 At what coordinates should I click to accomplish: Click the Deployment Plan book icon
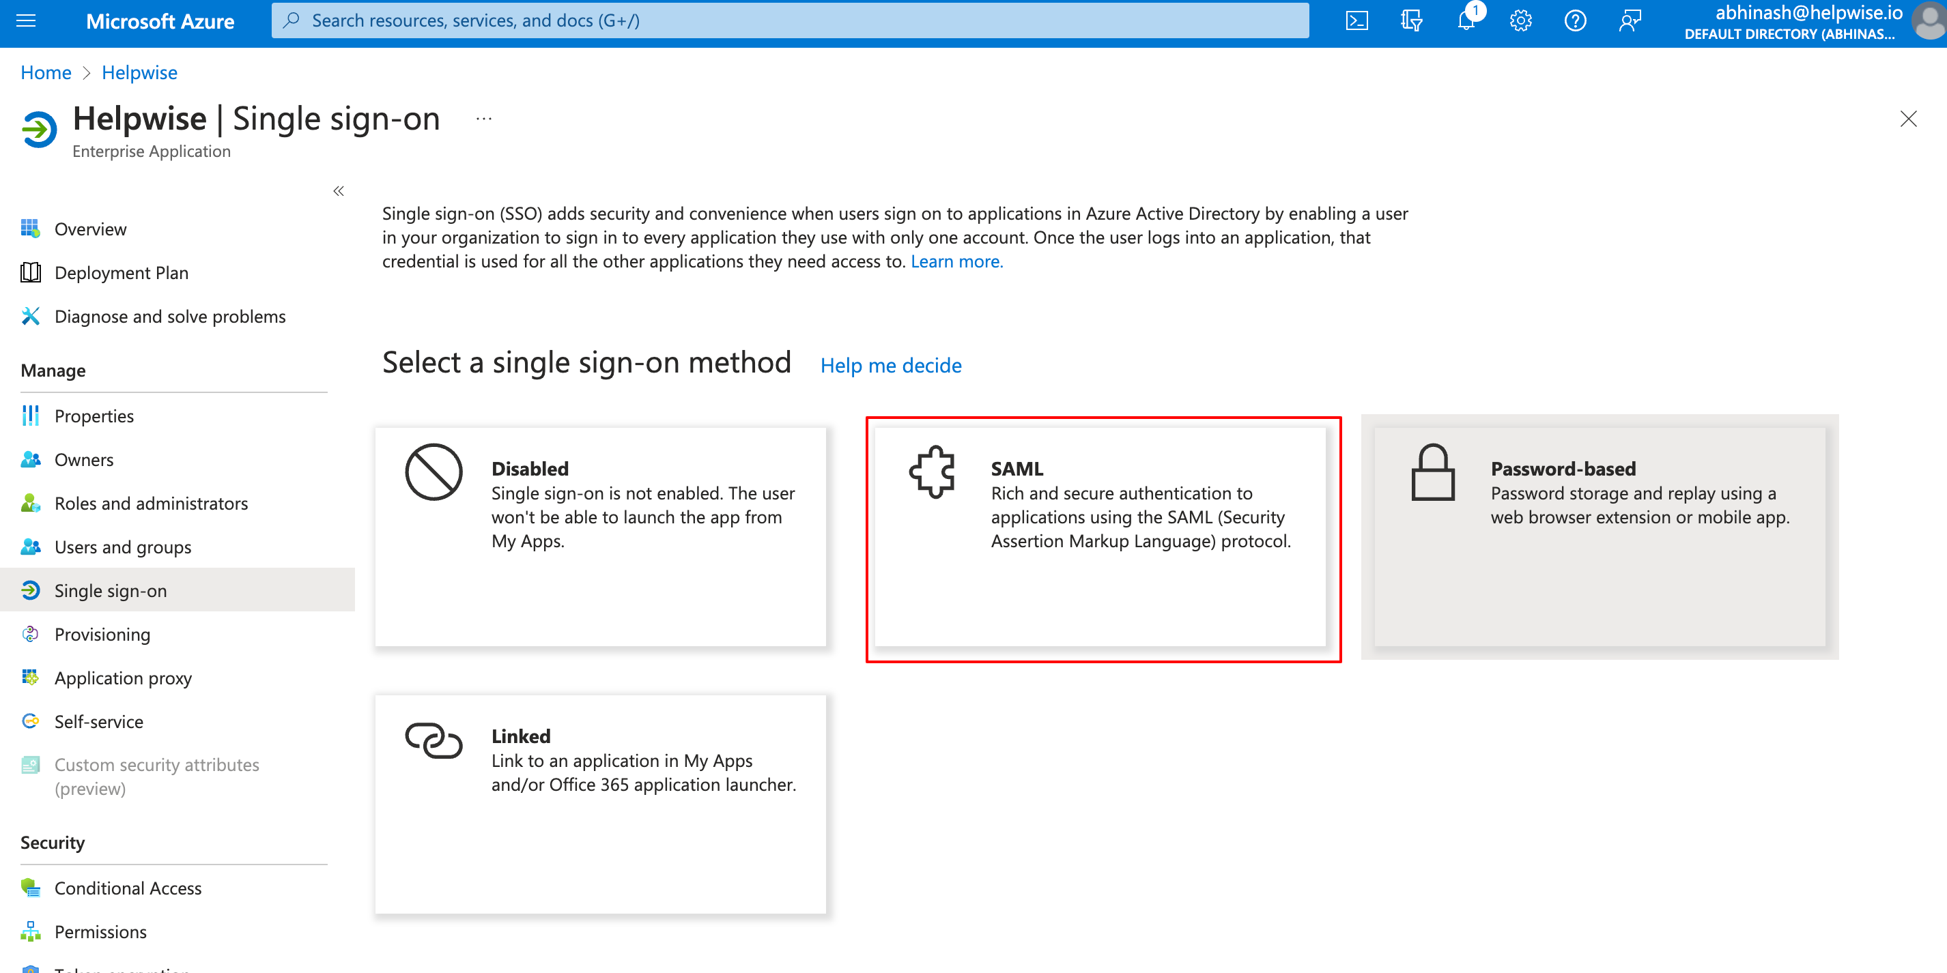30,272
